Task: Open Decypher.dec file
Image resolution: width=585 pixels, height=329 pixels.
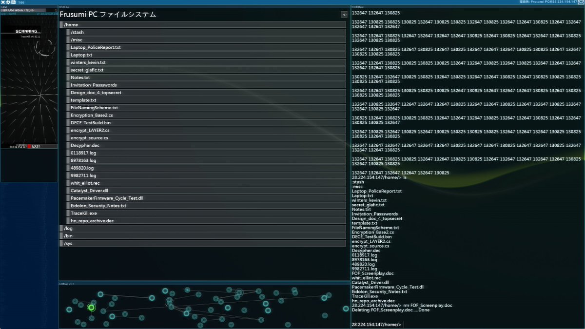Action: click(206, 145)
